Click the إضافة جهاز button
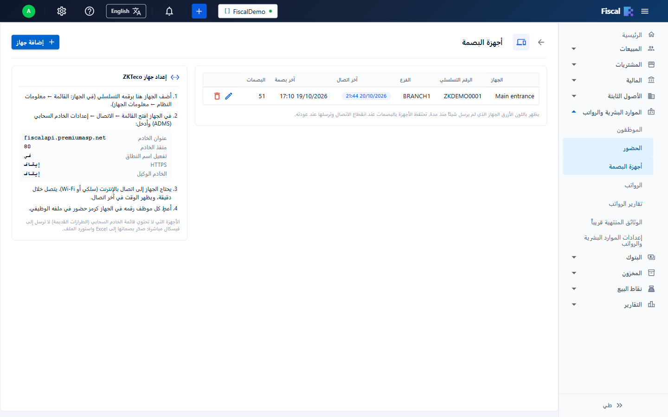 tap(35, 42)
